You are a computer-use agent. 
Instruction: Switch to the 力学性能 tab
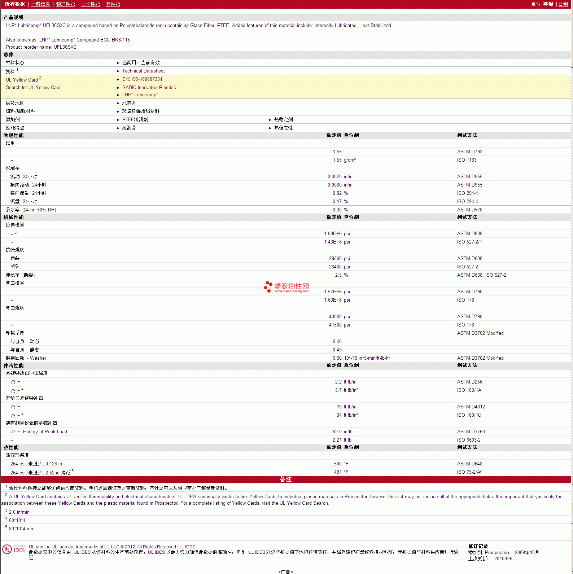tap(91, 4)
